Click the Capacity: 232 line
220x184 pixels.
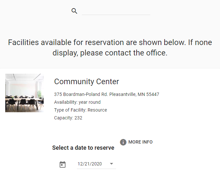click(68, 118)
